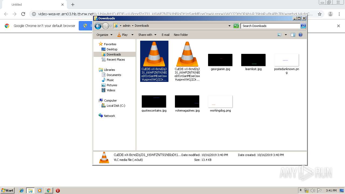This screenshot has height=194, width=345.
Task: Click the red Opera taskbar icon
Action: pyautogui.click(x=58, y=190)
